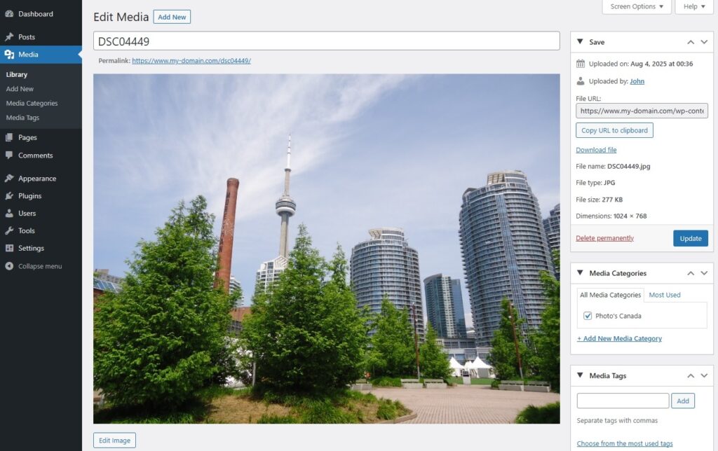718x451 pixels.
Task: Click the Update button
Action: pyautogui.click(x=690, y=238)
